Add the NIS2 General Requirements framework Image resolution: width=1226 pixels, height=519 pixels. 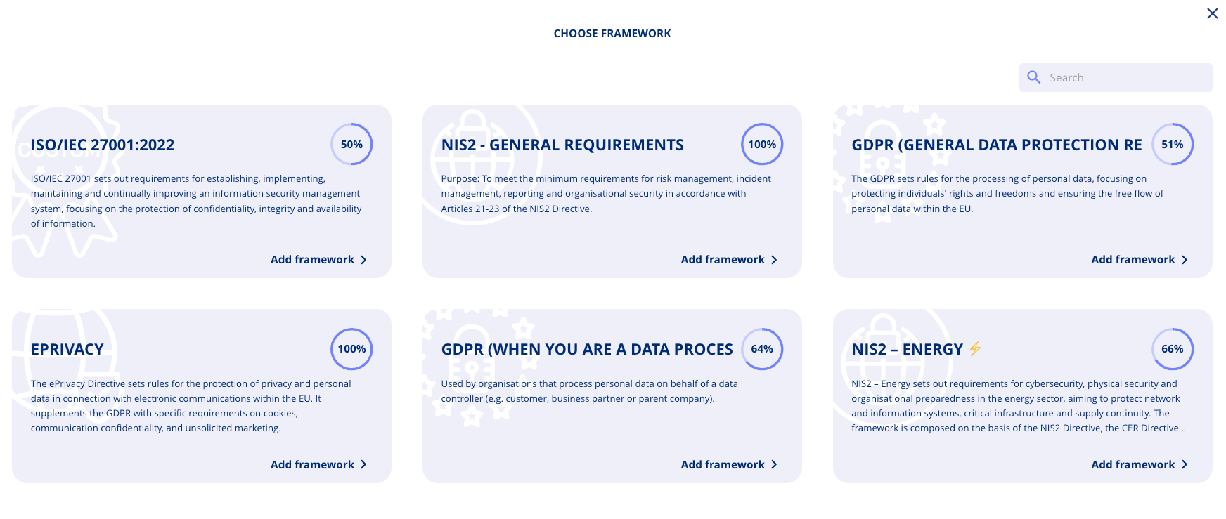tap(729, 260)
